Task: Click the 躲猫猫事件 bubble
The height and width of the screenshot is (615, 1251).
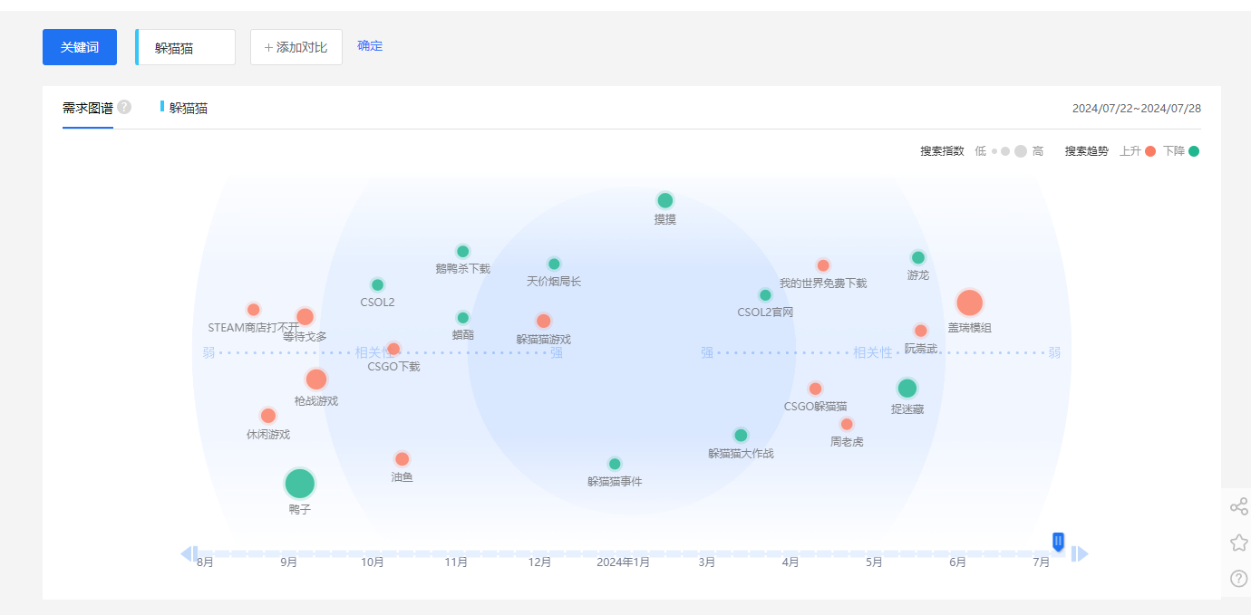Action: click(615, 464)
